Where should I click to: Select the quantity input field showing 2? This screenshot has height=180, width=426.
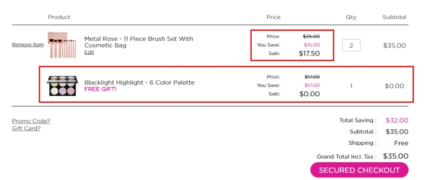click(351, 46)
